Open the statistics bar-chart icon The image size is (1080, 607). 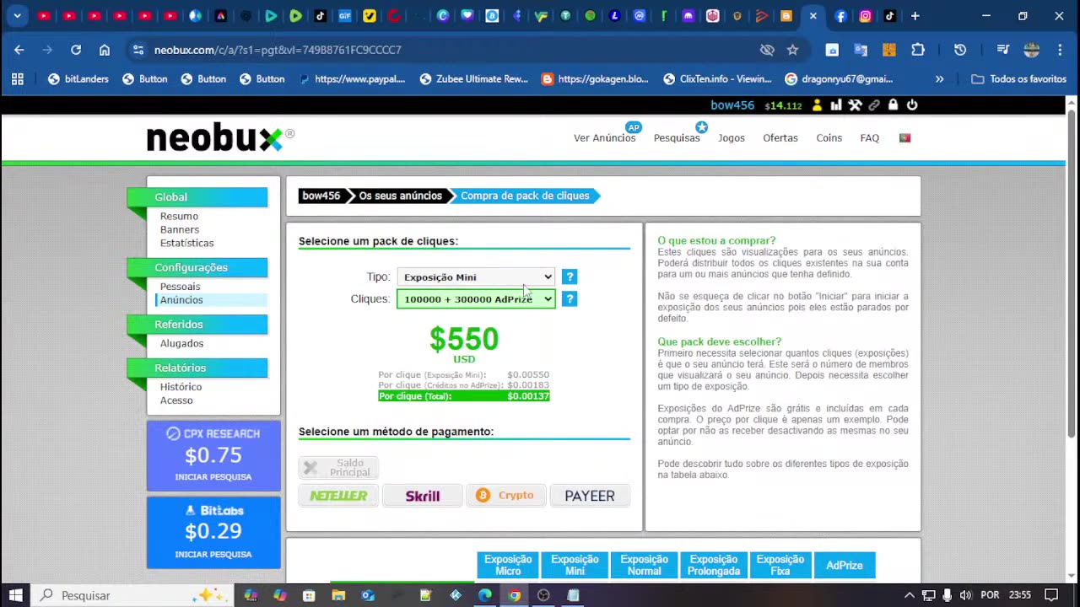[836, 105]
